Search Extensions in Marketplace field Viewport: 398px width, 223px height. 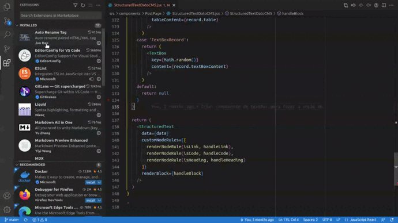click(61, 16)
